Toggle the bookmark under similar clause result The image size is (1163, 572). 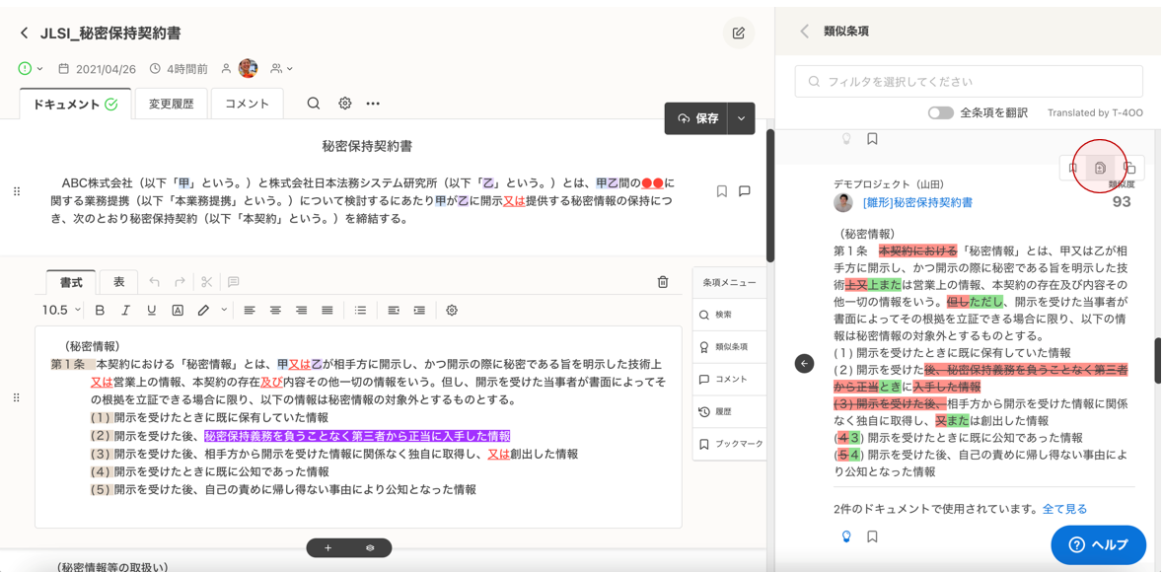coord(872,536)
